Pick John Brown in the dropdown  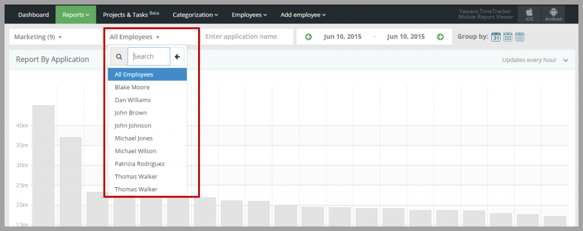click(147, 113)
